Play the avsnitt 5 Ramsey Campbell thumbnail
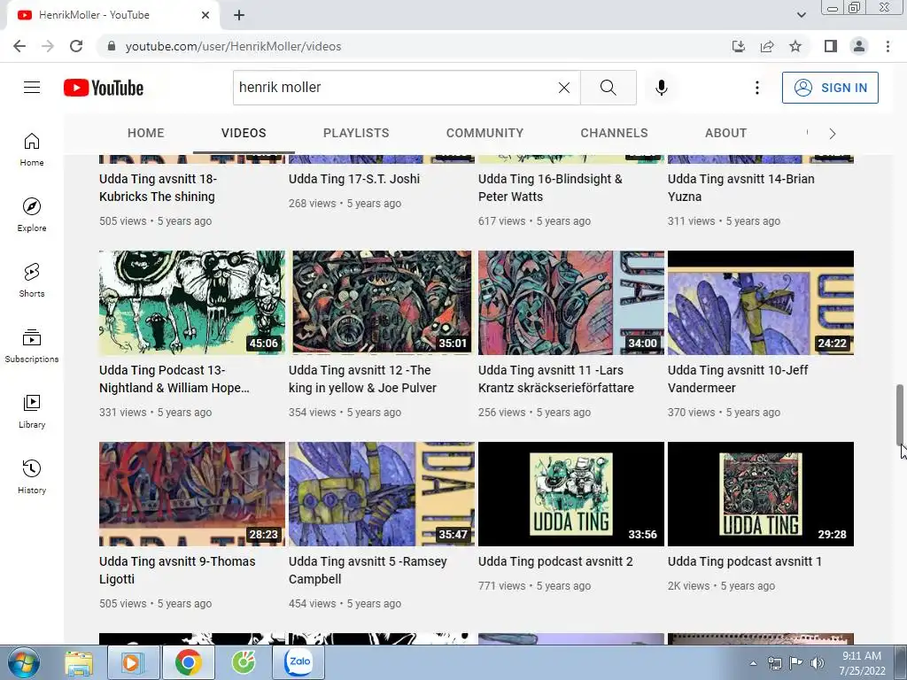Screen dimensions: 907x680 [382, 494]
